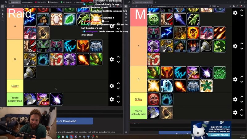This screenshot has height=139, width=247.
Task: Switch to 'Create a Worl...' tab in left browser
Action: point(15,2)
